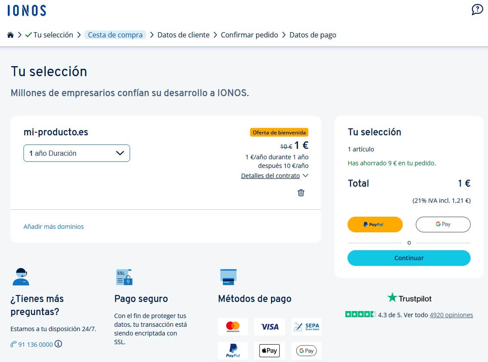Go to home via breadcrumb house icon

[10, 35]
